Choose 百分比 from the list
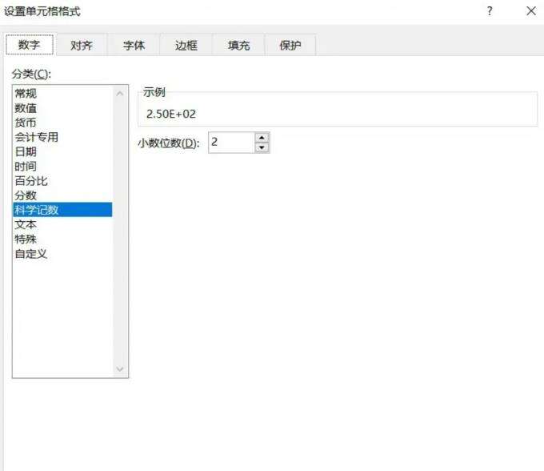Screen dimensions: 544x471 62,181
